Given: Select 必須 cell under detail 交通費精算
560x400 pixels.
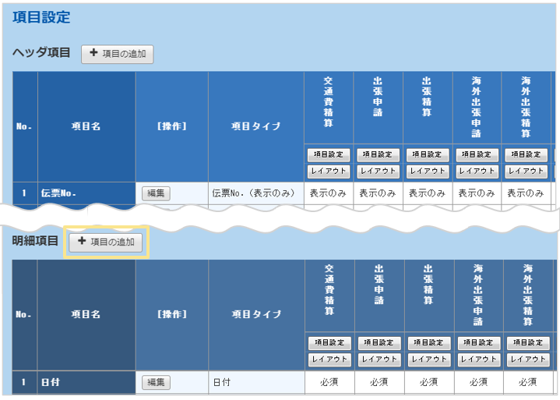Looking at the screenshot, I should [329, 382].
